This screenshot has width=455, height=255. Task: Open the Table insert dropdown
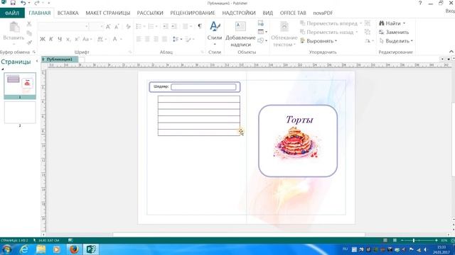point(262,32)
